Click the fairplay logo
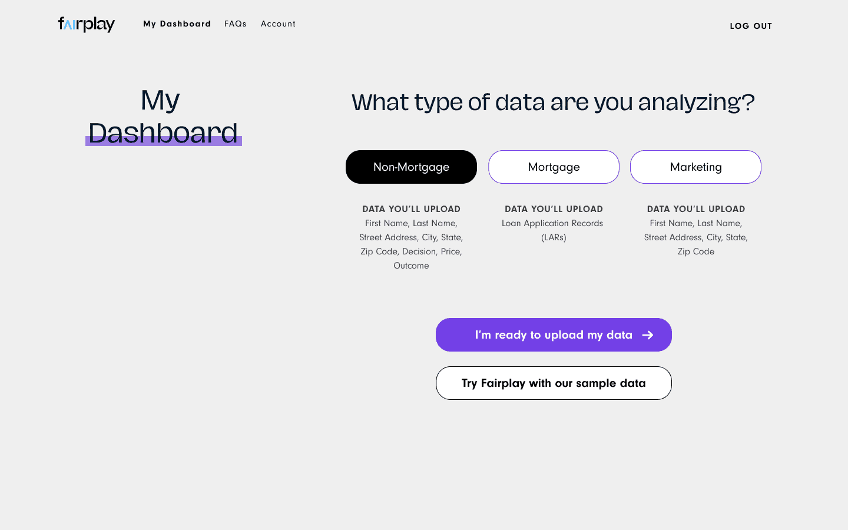 click(87, 24)
